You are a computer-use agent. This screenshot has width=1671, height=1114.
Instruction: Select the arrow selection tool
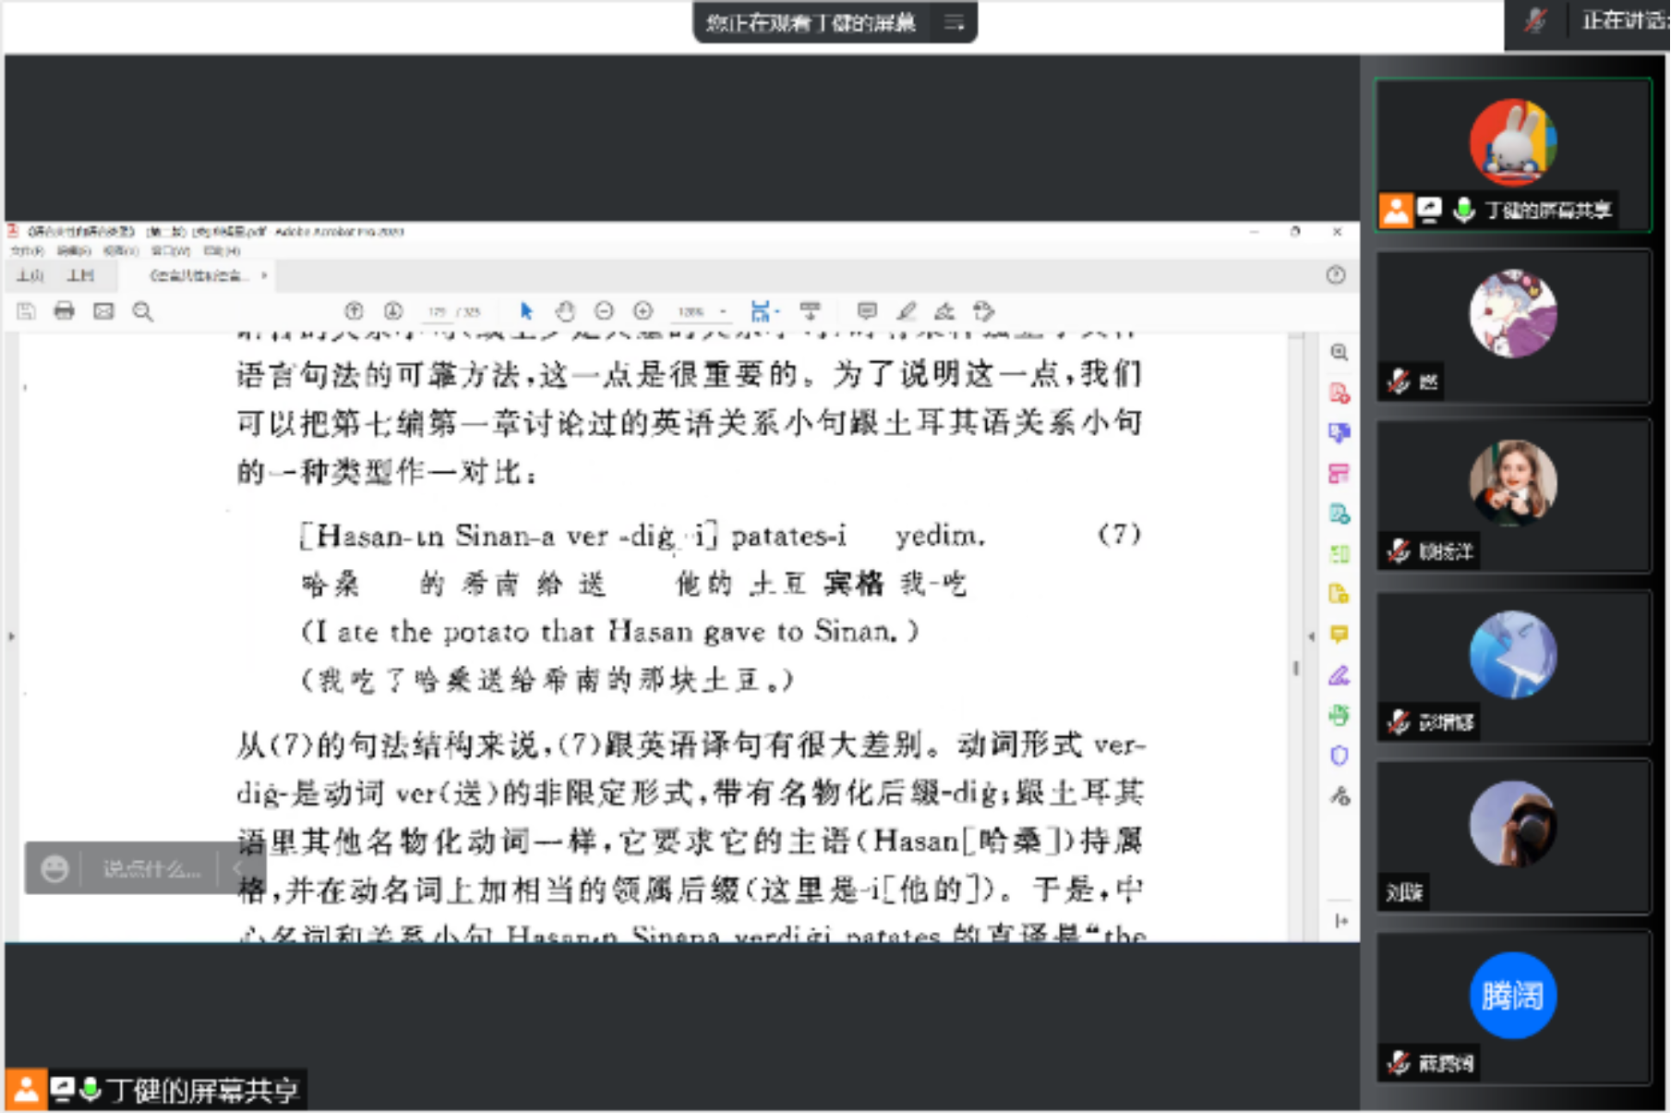point(526,311)
